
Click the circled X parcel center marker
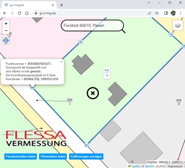93,93
